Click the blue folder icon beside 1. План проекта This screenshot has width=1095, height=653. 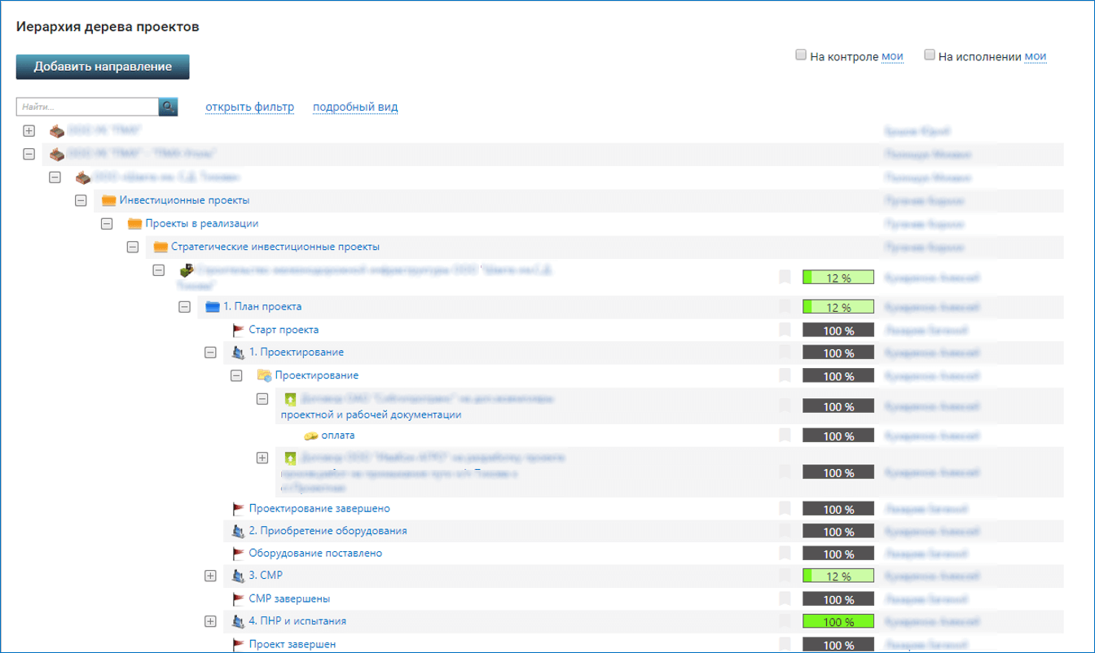213,307
